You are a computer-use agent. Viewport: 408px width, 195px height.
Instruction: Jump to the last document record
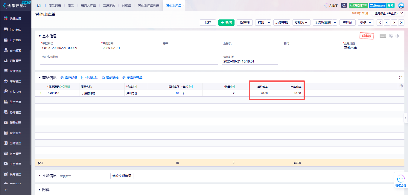coord(401,22)
